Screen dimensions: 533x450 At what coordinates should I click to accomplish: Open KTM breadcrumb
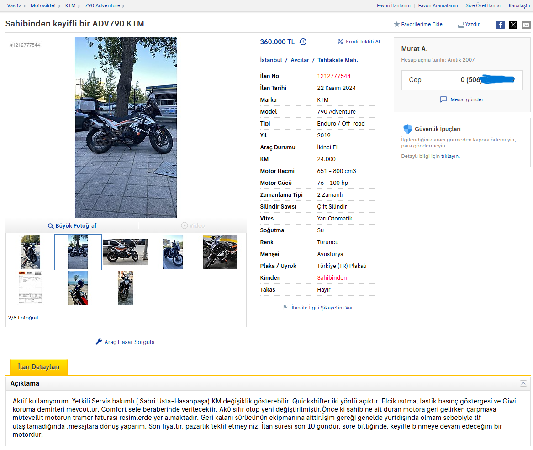click(x=70, y=6)
